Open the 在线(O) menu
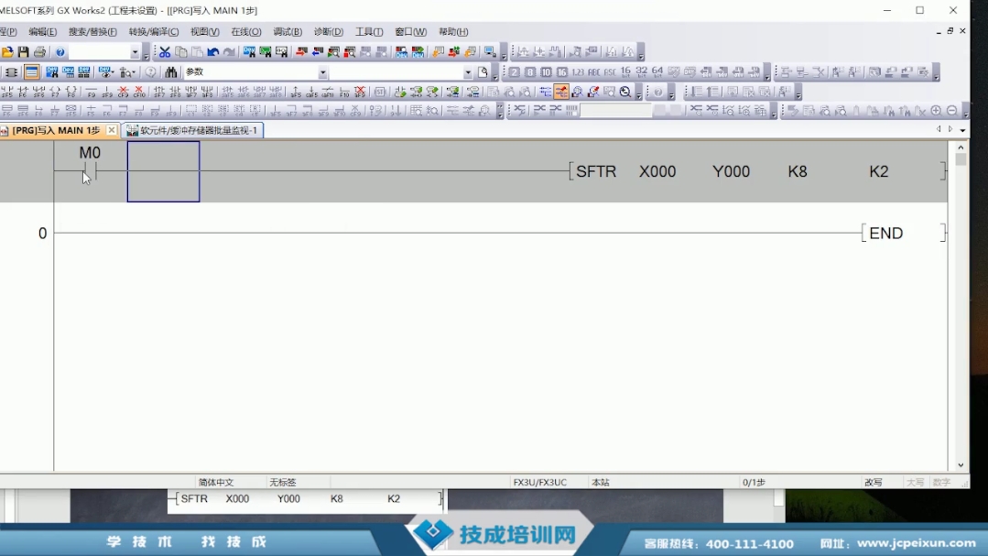Viewport: 988px width, 556px height. (245, 32)
